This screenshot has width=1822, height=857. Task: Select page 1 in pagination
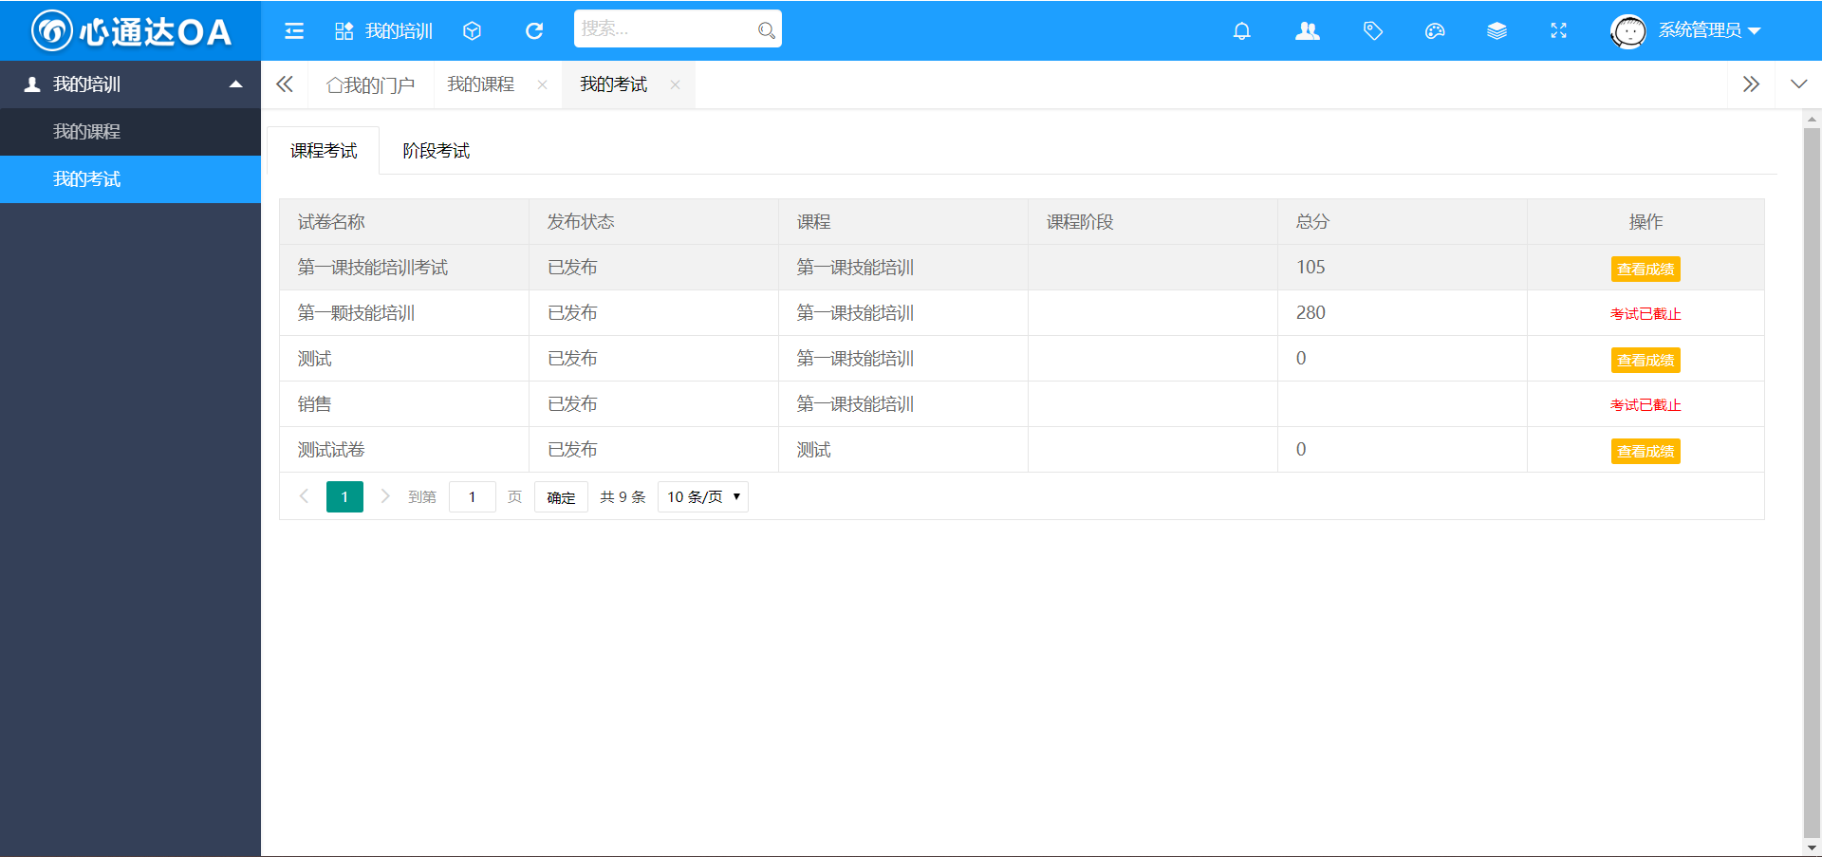click(x=344, y=496)
